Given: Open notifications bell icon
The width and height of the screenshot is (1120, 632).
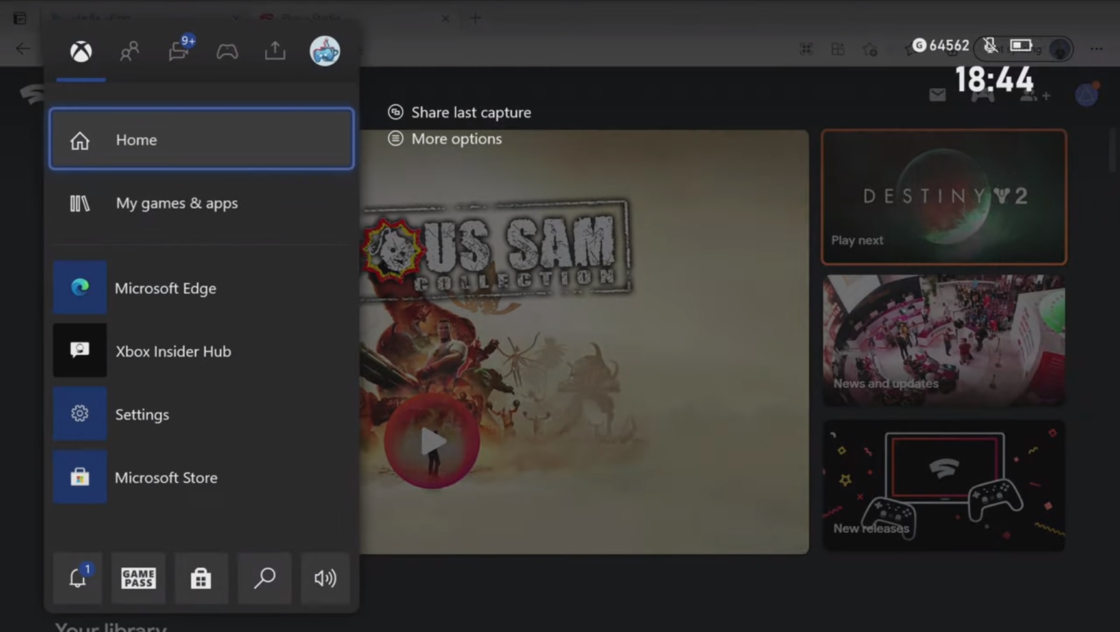Looking at the screenshot, I should pyautogui.click(x=78, y=578).
